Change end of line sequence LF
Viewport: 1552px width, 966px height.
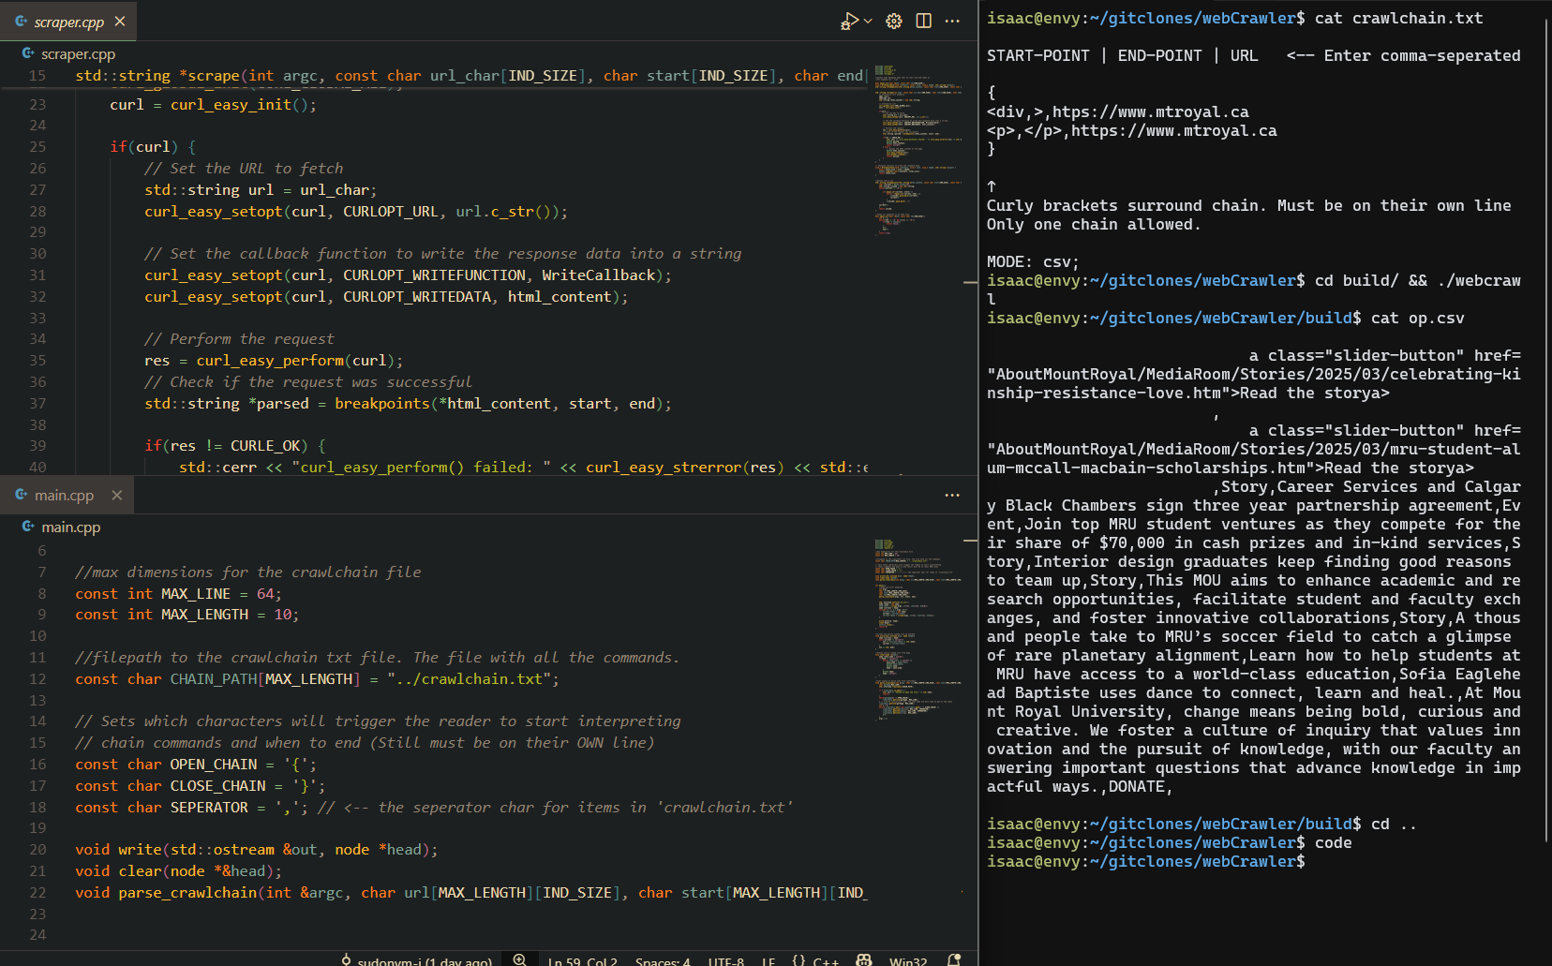[769, 960]
